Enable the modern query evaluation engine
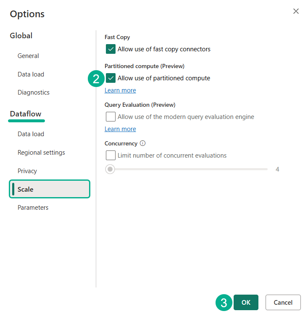308x319 pixels. click(111, 117)
